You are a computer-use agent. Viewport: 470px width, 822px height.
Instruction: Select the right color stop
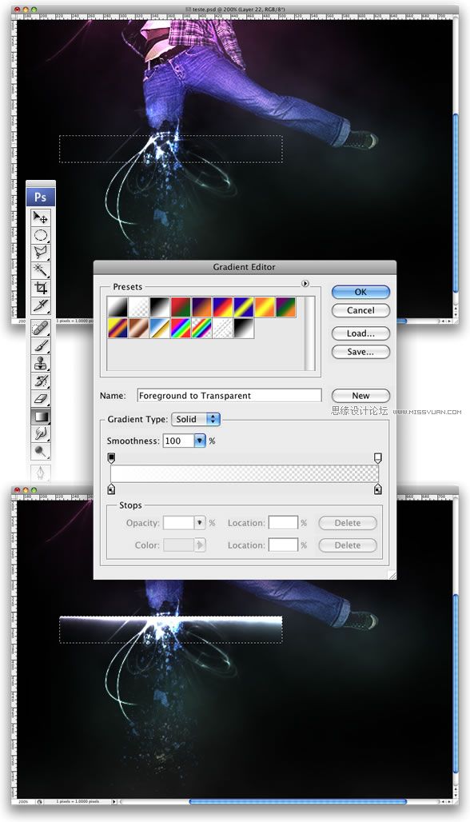coord(378,489)
